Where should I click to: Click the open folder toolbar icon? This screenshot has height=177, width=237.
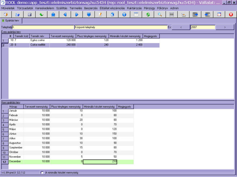(17, 14)
